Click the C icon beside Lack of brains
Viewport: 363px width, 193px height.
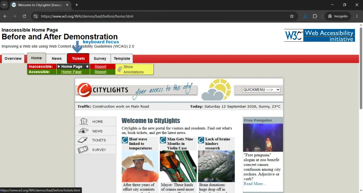[x=201, y=140]
